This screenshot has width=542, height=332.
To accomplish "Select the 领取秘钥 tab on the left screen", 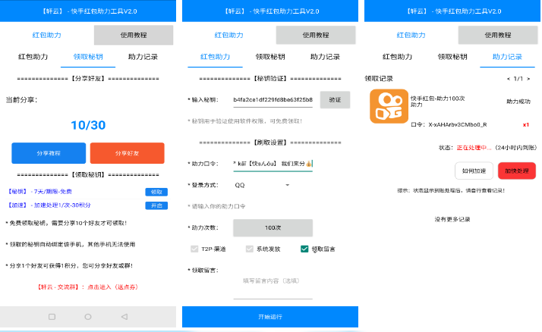I will [88, 57].
